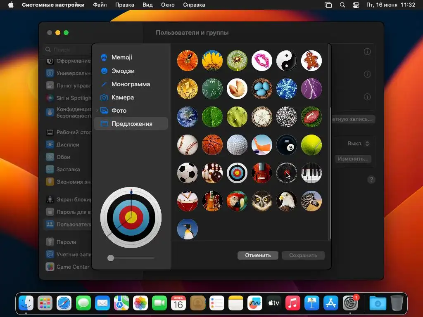Click the Отменить button
423x317 pixels.
point(258,255)
